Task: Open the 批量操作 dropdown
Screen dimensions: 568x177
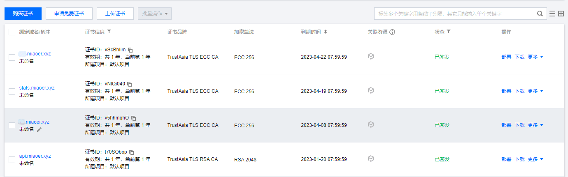Action: point(155,14)
